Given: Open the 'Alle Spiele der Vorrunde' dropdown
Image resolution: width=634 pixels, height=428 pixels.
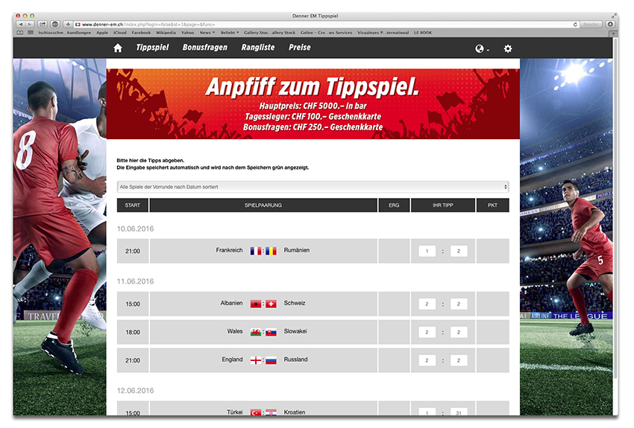Looking at the screenshot, I should (x=313, y=187).
